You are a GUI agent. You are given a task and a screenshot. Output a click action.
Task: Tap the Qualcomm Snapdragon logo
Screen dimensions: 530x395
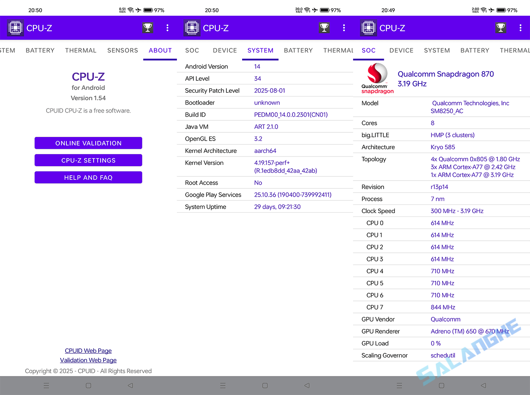pyautogui.click(x=377, y=78)
